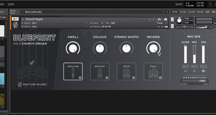This screenshot has width=216, height=115.
Task: Select the Full organ stop
Action: click(153, 71)
